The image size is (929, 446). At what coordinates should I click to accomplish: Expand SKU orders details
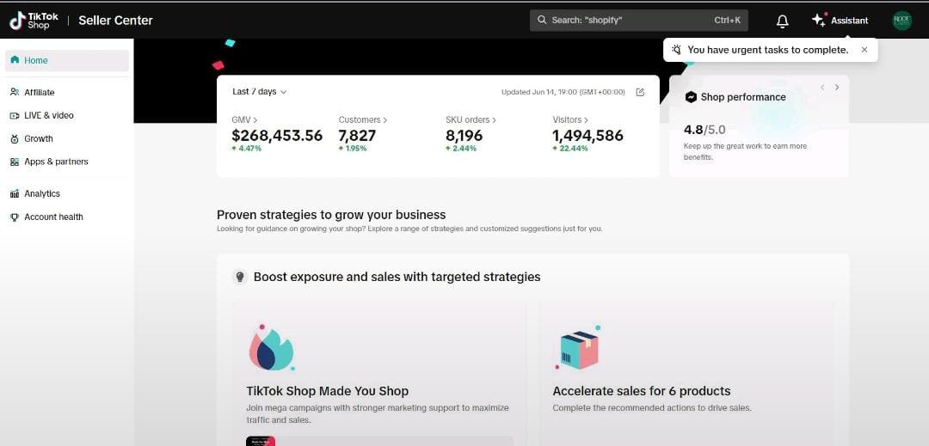471,119
